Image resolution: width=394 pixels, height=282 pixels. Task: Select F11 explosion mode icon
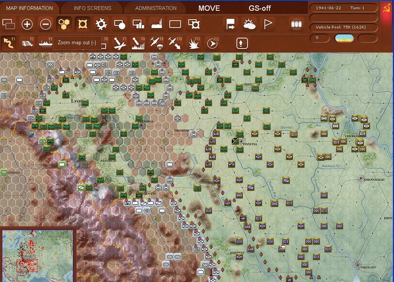[x=194, y=43]
